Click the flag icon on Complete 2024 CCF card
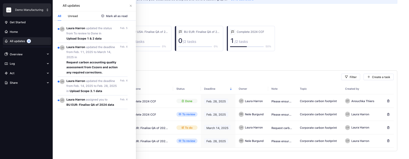The height and width of the screenshot is (159, 409). [x=233, y=32]
